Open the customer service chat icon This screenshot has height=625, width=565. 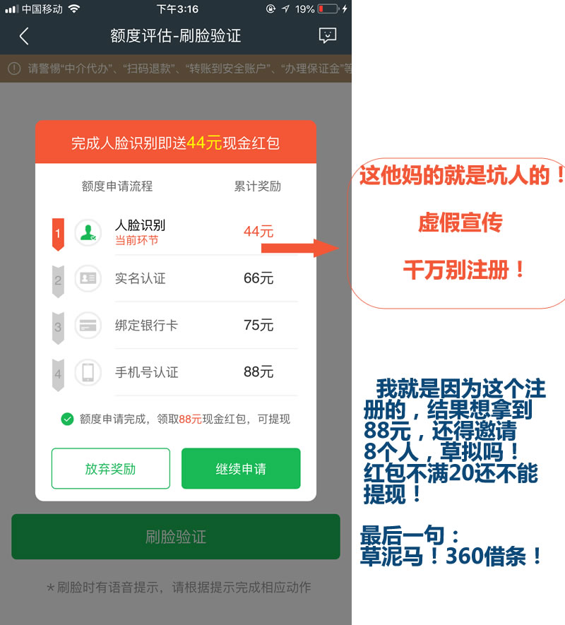click(x=328, y=36)
